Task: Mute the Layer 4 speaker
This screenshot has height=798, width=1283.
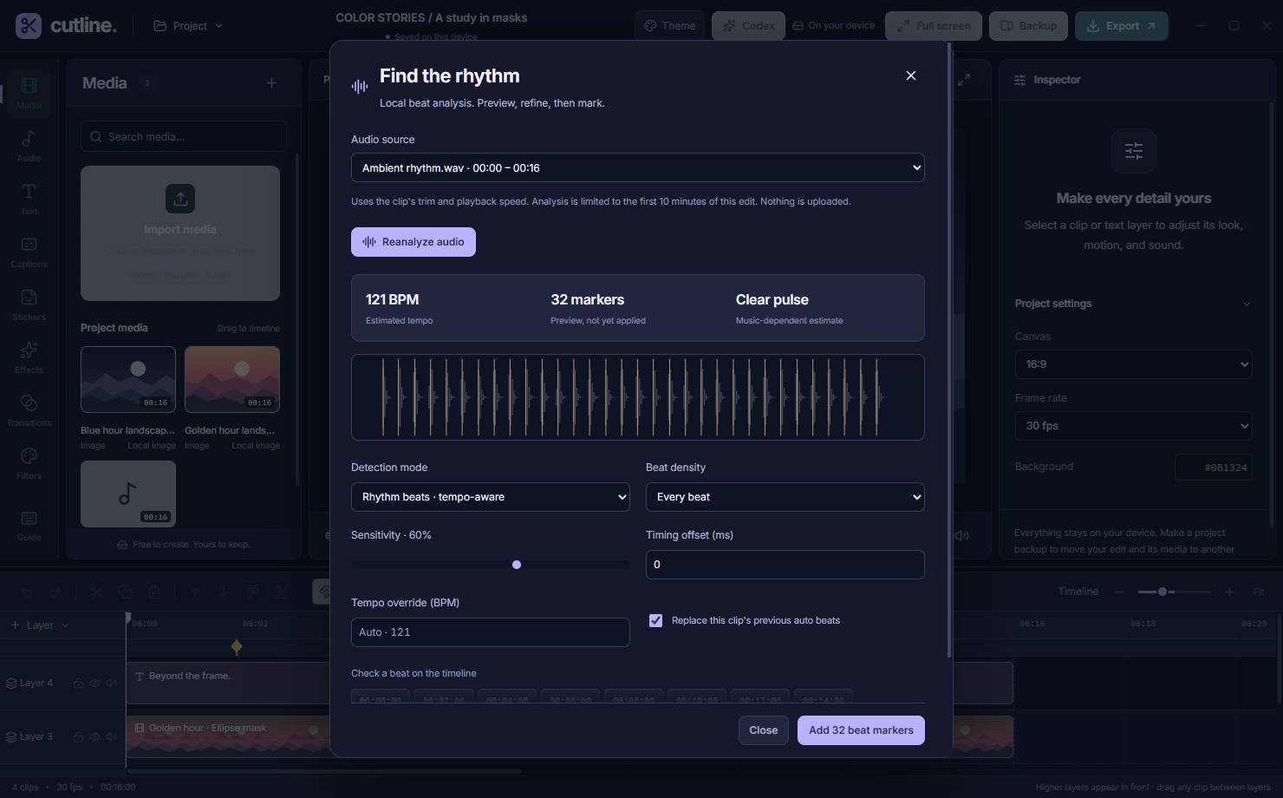Action: tap(111, 684)
